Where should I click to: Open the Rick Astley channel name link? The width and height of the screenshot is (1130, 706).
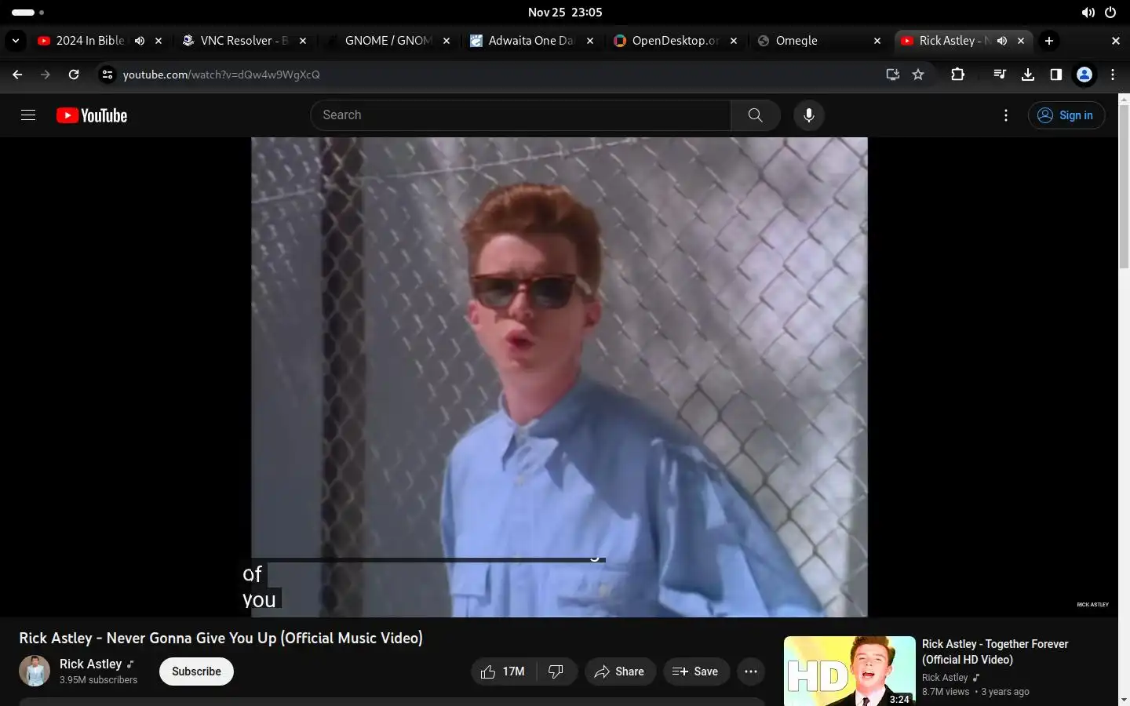91,664
